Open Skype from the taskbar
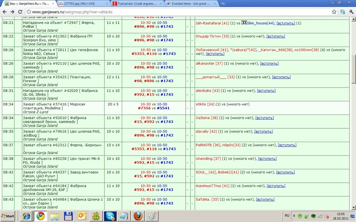 click(x=110, y=216)
